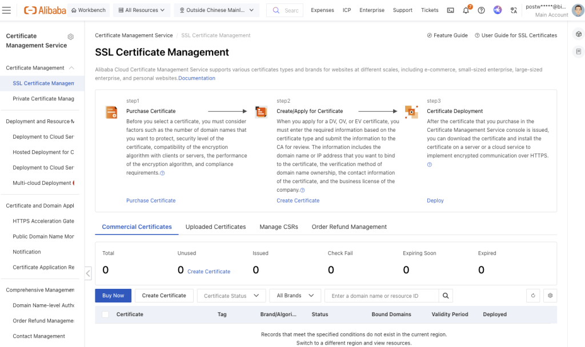Launch Cloud Shell terminal icon

pos(451,10)
